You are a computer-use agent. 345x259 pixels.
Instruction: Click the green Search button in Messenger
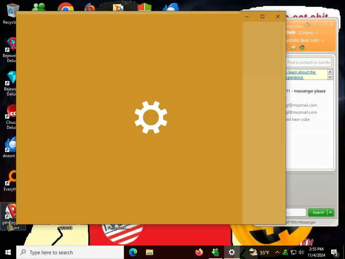coord(318,212)
